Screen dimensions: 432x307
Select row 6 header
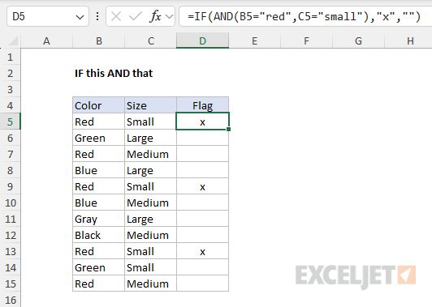pyautogui.click(x=11, y=138)
